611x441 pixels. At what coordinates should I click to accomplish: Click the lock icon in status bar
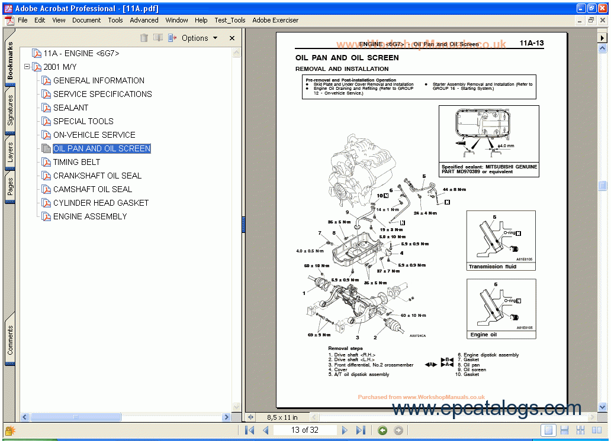9,430
